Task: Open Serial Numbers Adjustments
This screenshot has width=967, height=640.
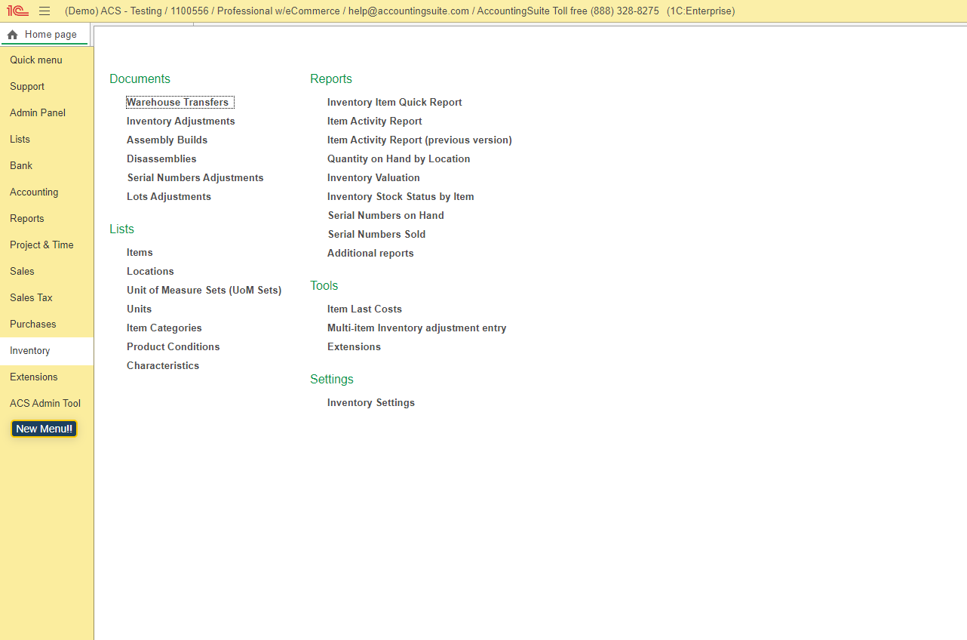Action: point(195,178)
